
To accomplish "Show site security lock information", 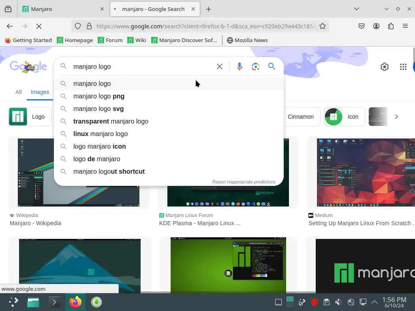I will click(x=89, y=26).
